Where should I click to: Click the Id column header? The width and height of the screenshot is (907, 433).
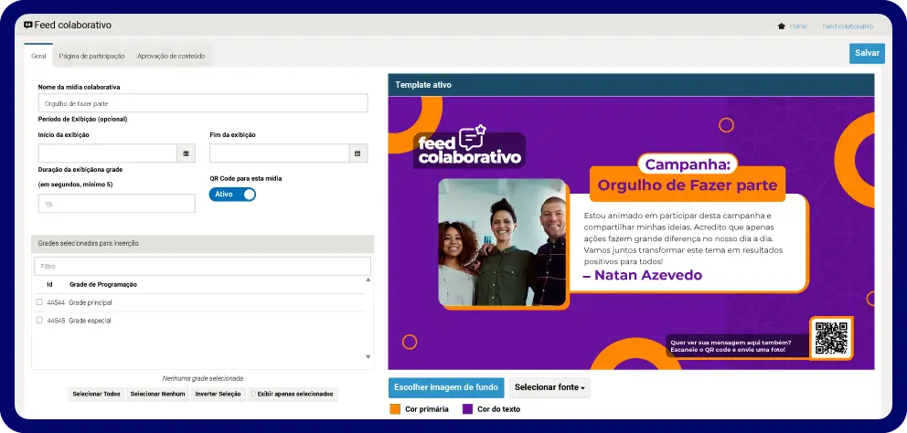[x=49, y=284]
